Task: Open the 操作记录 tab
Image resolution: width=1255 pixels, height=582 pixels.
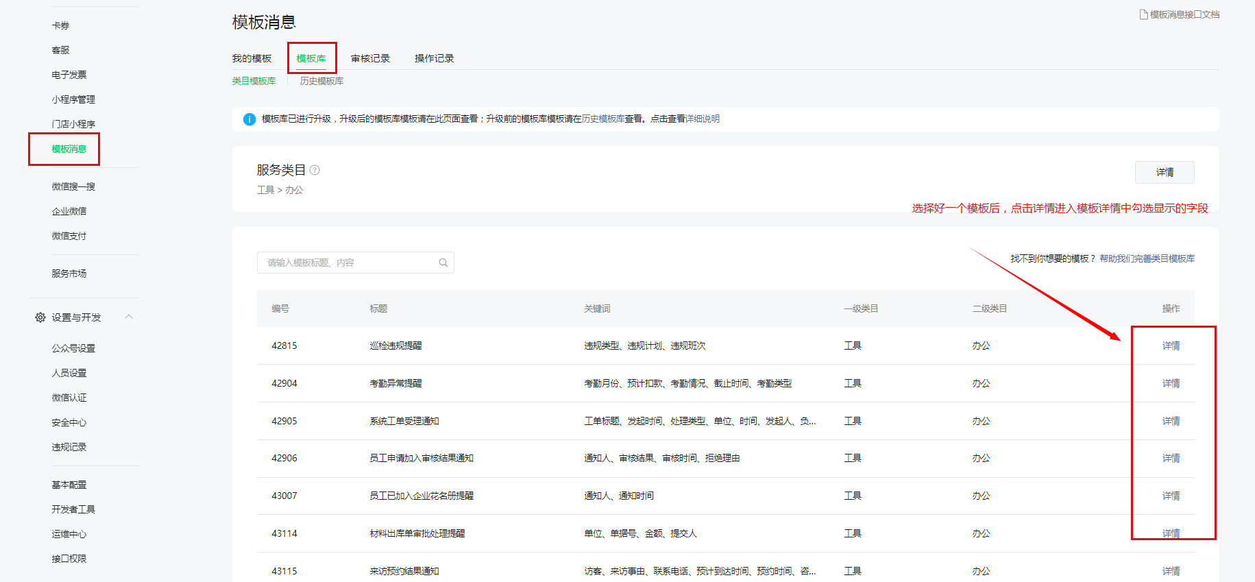Action: pos(434,58)
